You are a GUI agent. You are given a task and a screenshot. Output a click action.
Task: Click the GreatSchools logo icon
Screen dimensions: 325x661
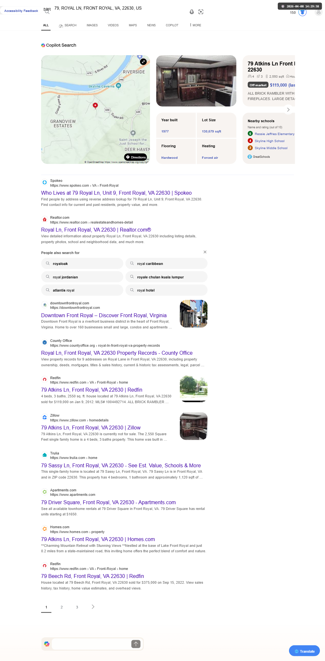coord(250,157)
